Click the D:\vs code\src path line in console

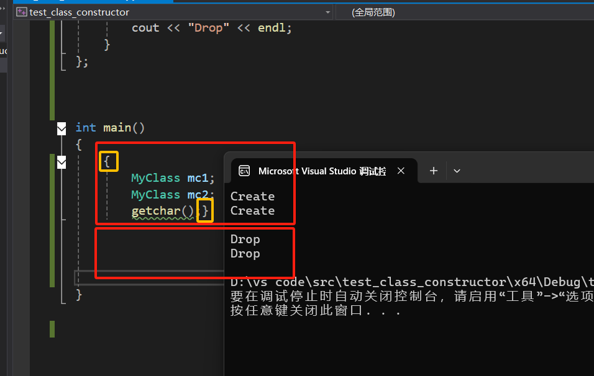tap(412, 282)
